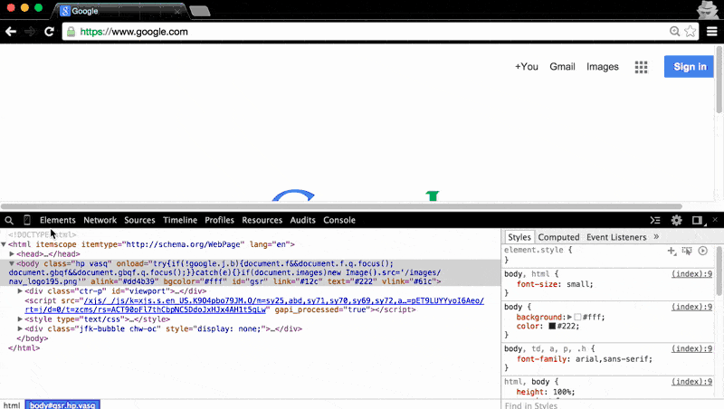Click the incognito spy icon
This screenshot has height=409, width=724.
coord(708,9)
